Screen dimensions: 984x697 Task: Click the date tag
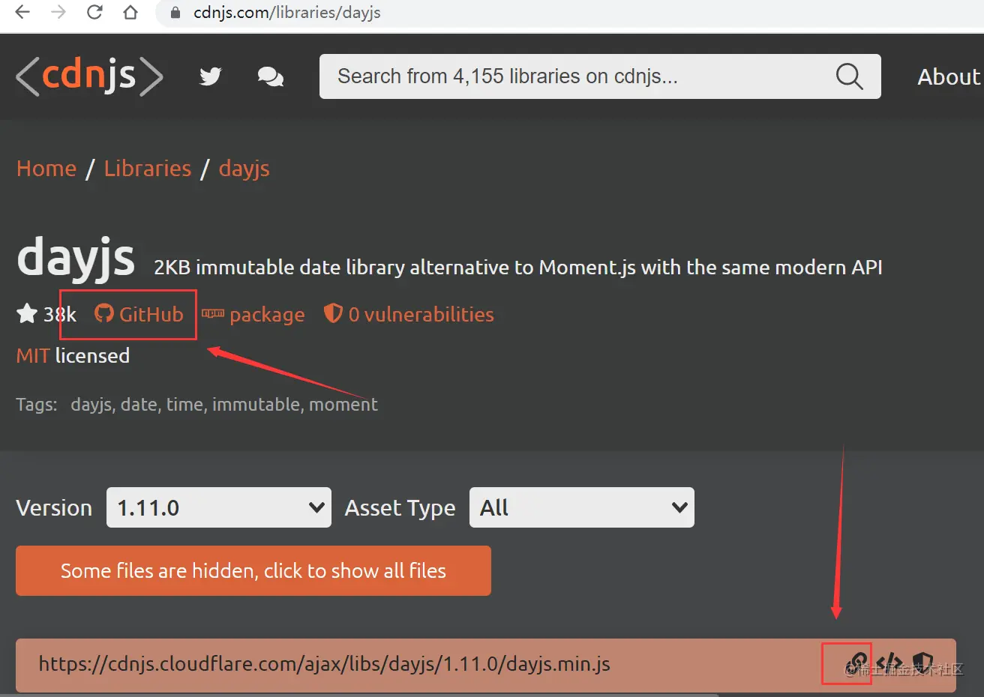139,405
